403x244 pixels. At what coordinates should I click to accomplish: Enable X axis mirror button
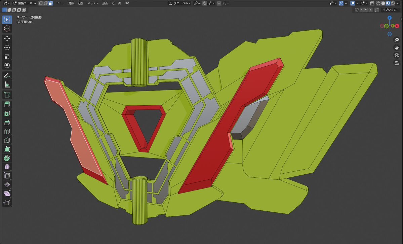pyautogui.click(x=362, y=10)
